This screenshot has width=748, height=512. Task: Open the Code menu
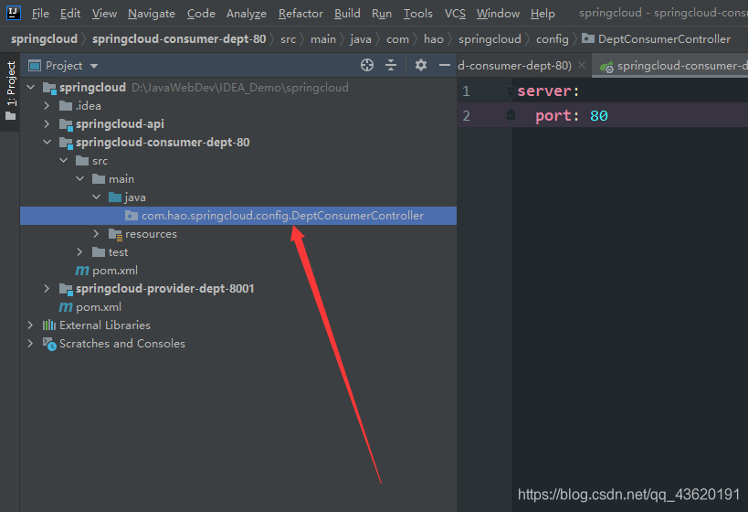tap(201, 14)
